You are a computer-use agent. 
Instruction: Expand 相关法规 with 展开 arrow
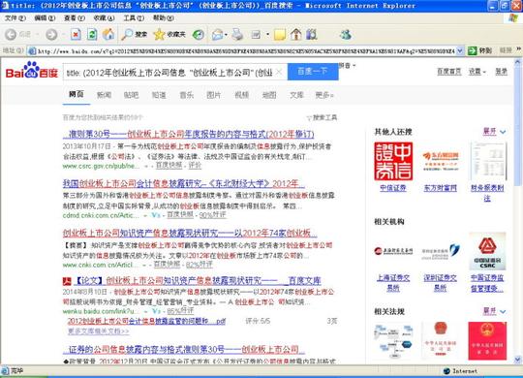coord(495,311)
